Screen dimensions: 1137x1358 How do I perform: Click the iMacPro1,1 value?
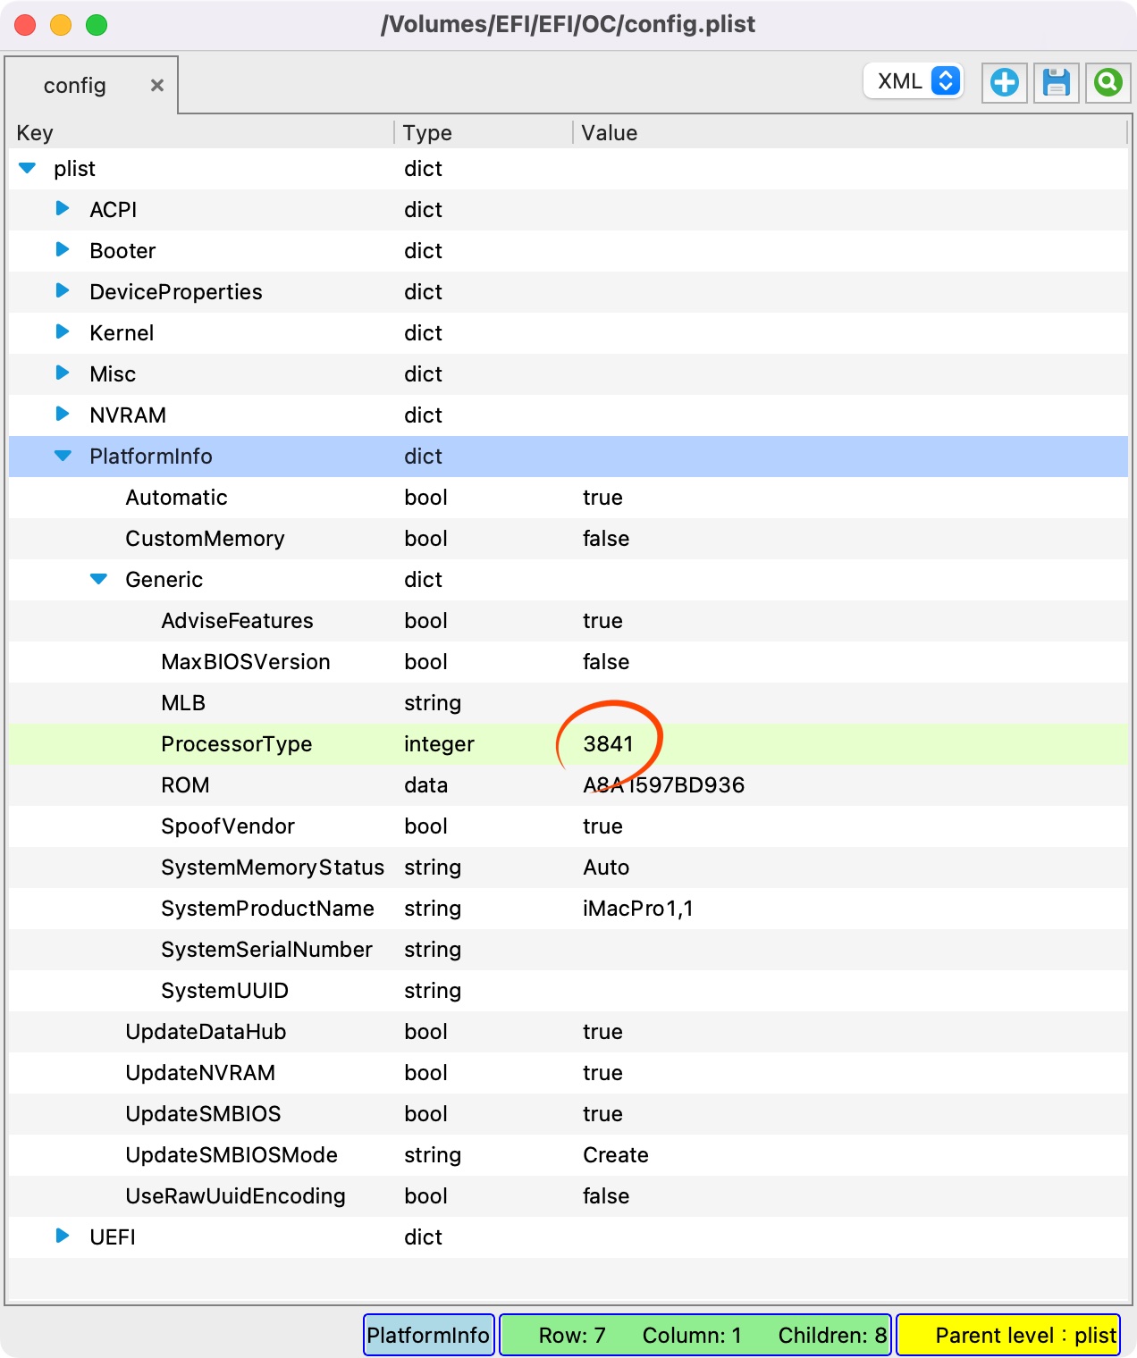(638, 909)
